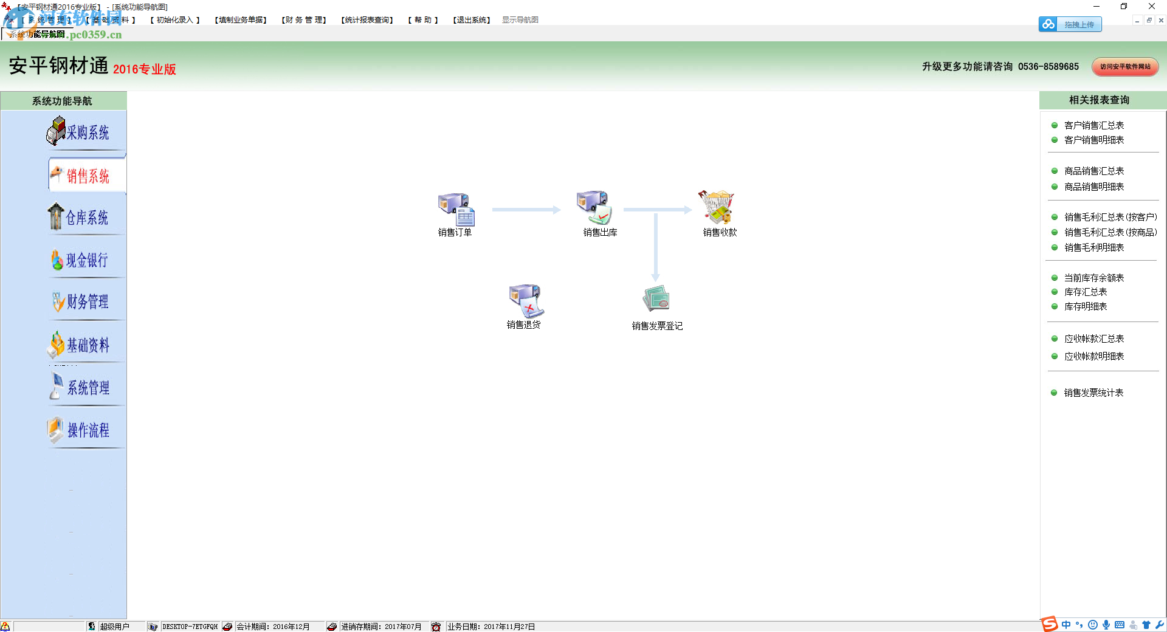This screenshot has width=1167, height=632.
Task: Click the 系统功能导航 sidebar header
Action: tap(63, 101)
